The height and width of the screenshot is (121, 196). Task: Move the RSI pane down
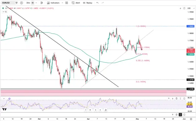[172, 98]
